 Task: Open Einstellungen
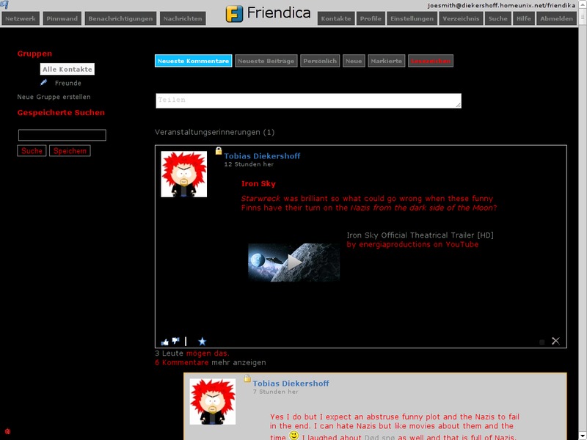click(412, 18)
